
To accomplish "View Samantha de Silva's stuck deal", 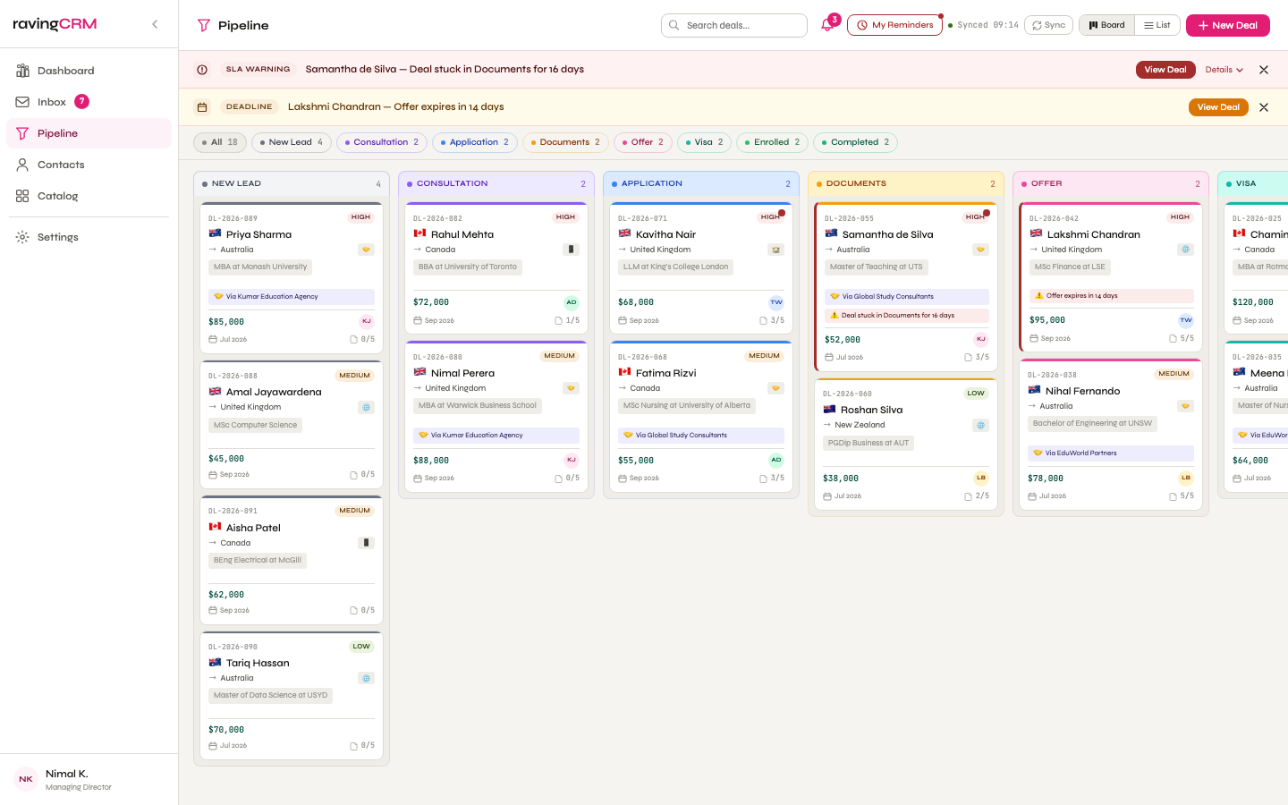I will click(x=1165, y=69).
